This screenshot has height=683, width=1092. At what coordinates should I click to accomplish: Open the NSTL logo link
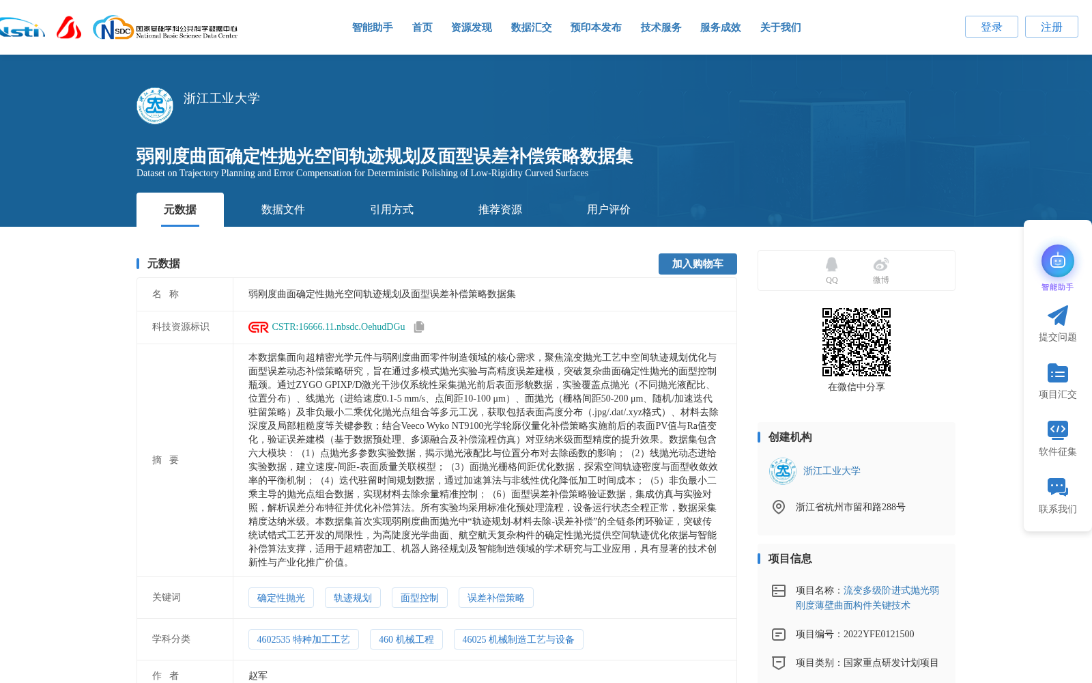coord(22,27)
